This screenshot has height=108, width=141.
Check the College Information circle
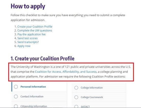click(x=76, y=88)
